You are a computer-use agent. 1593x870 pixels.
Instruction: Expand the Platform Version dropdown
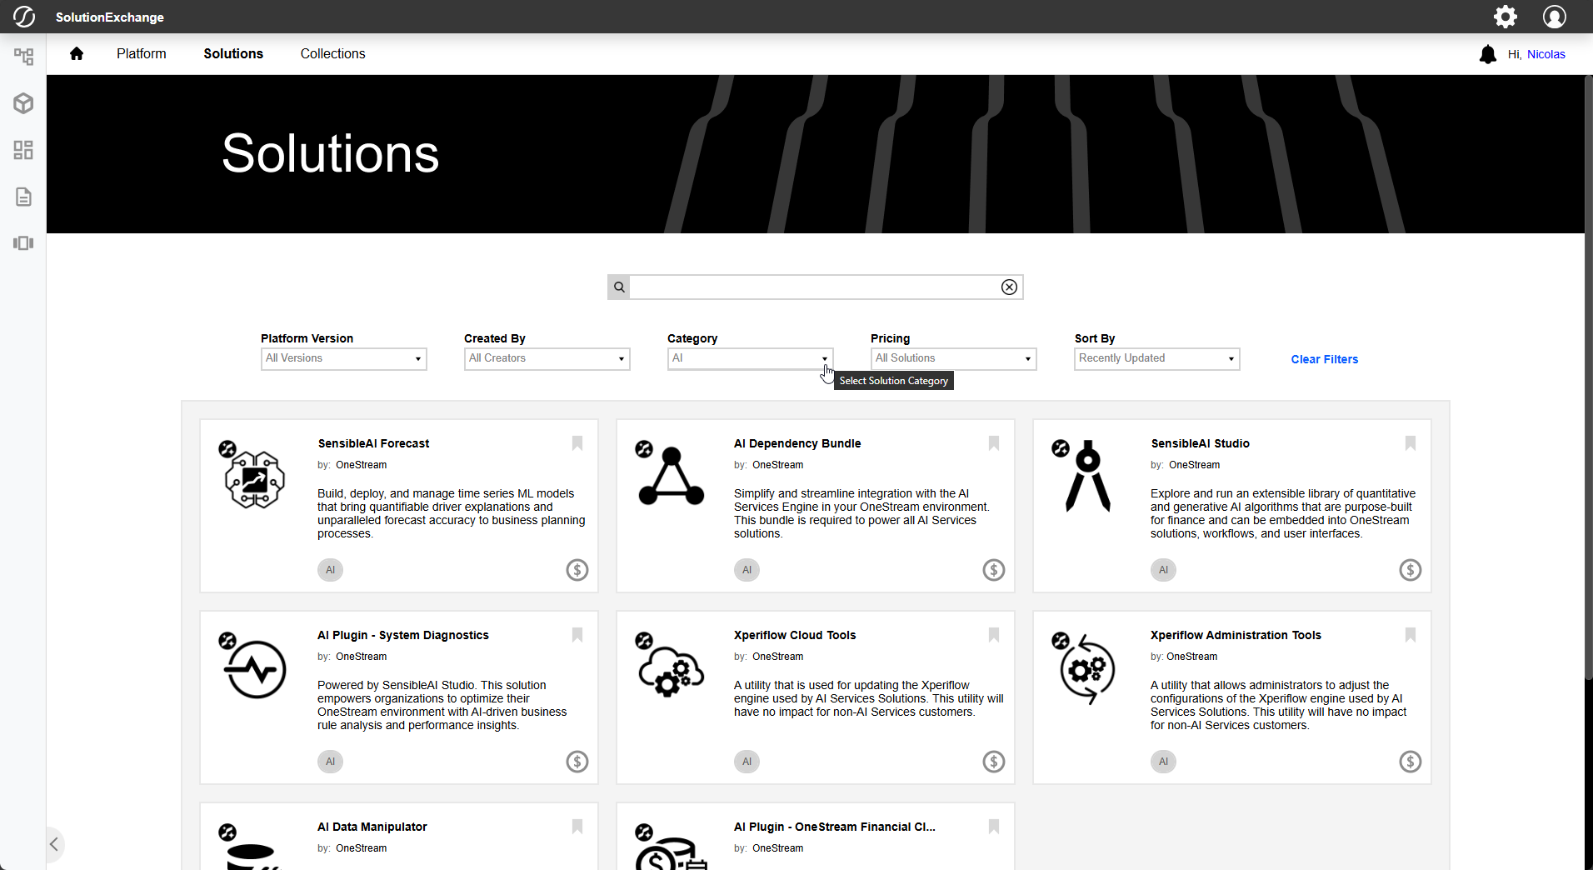[x=343, y=359]
